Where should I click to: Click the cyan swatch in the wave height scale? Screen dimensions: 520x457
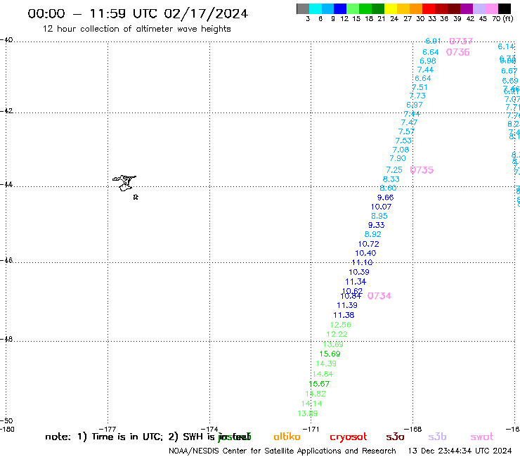(x=316, y=8)
